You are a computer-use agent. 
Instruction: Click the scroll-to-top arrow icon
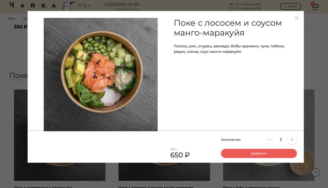pos(316,172)
